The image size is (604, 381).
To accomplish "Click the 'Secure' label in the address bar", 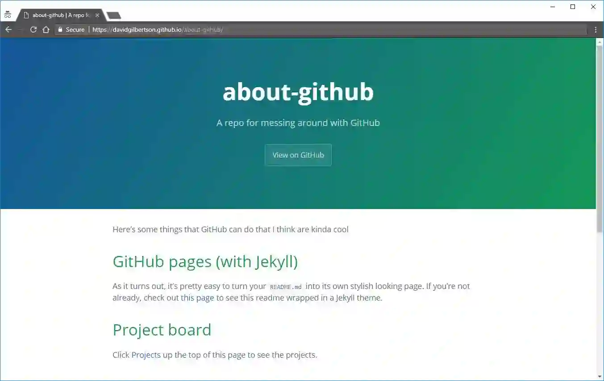I will point(75,29).
